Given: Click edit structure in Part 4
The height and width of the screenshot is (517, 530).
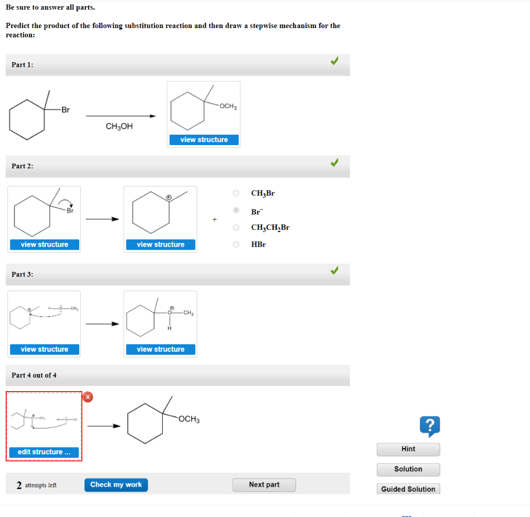Looking at the screenshot, I should pyautogui.click(x=44, y=452).
